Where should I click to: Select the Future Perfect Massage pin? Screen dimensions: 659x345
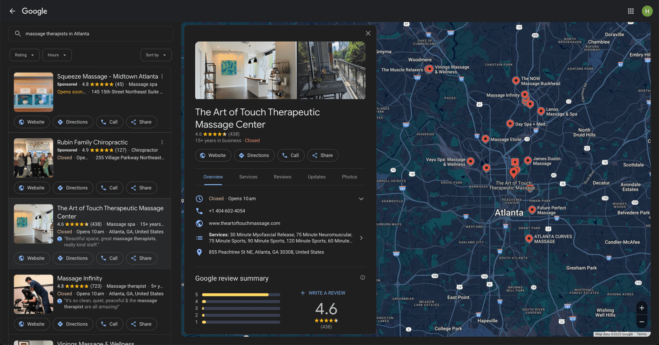[532, 210]
